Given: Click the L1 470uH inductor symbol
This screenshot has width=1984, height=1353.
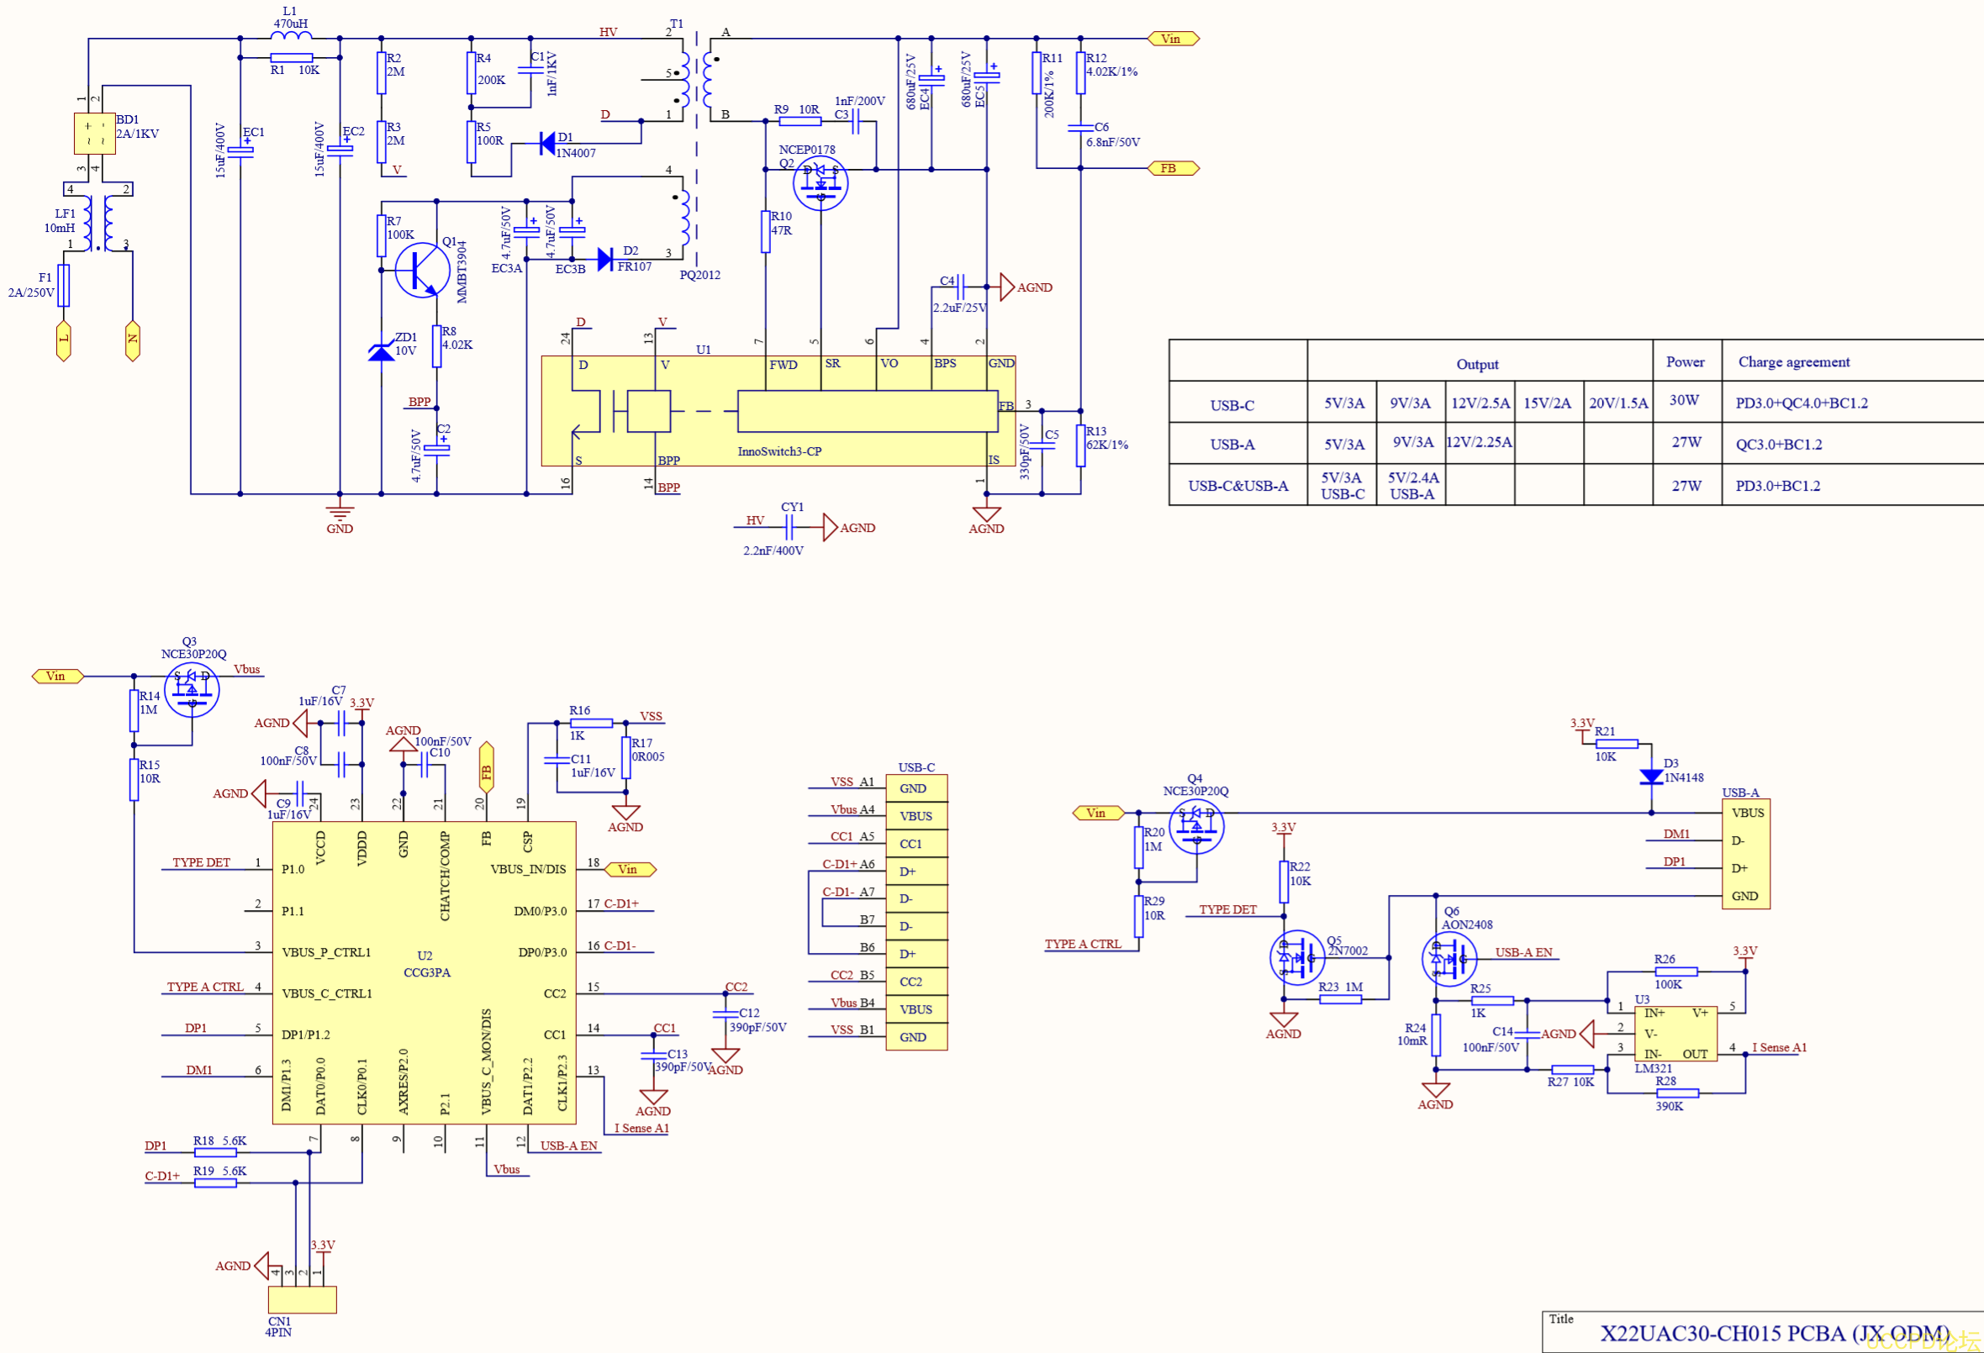Looking at the screenshot, I should click(x=291, y=36).
